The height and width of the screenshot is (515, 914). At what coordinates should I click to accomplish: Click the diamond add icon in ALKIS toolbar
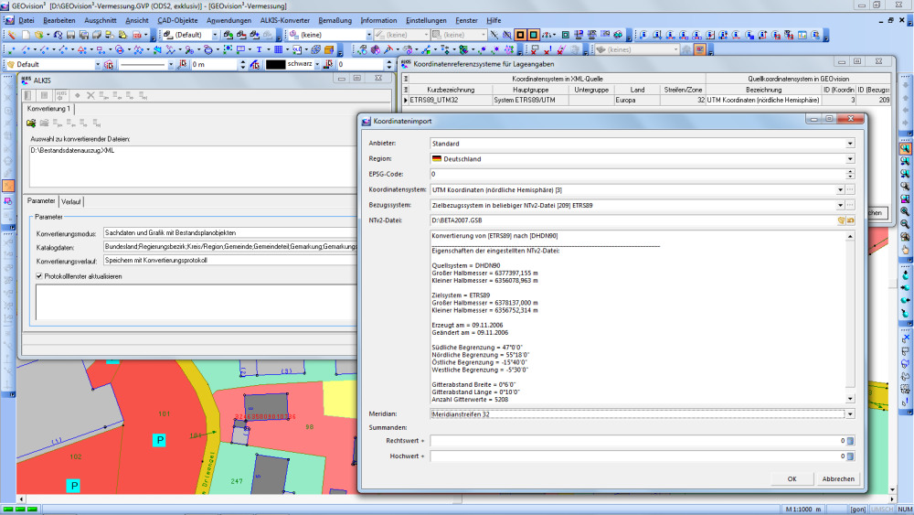(78, 95)
